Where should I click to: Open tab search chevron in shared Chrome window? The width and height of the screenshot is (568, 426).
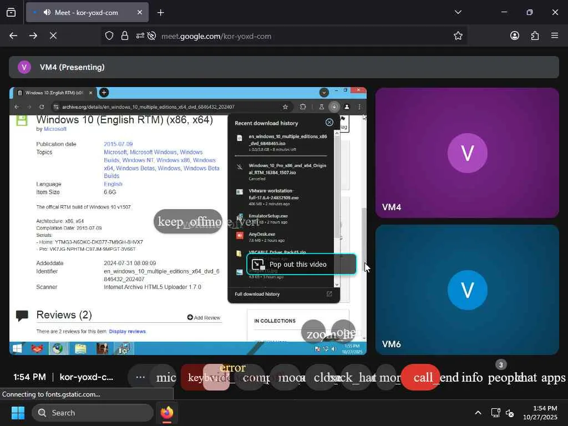[324, 93]
